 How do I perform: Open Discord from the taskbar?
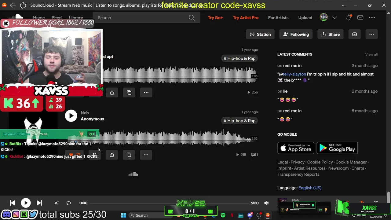(250, 215)
